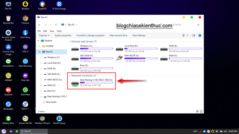This screenshot has width=239, height=134.
Task: Open the Tools menu
Action: pos(59,31)
